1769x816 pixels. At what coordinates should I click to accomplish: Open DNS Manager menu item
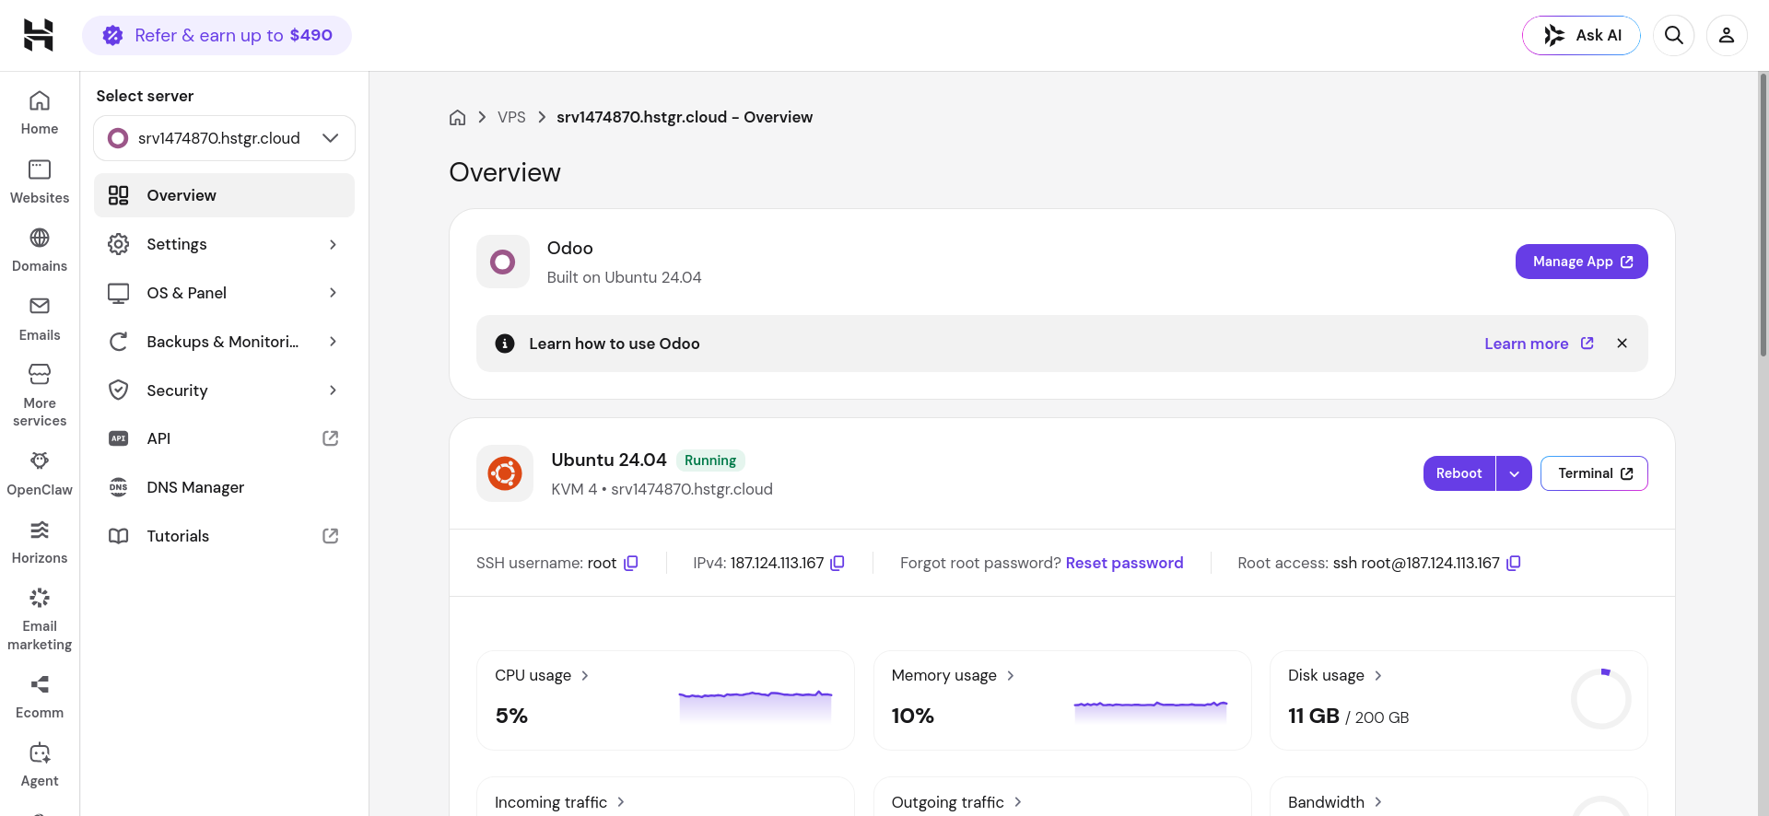click(224, 487)
